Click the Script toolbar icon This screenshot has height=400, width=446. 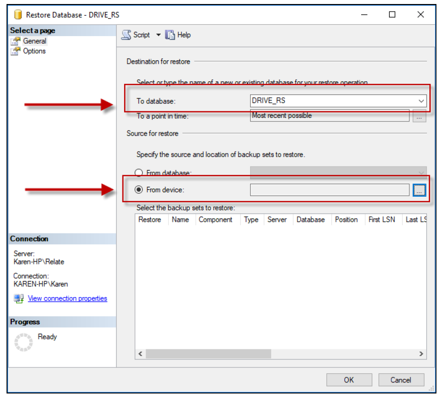(126, 35)
